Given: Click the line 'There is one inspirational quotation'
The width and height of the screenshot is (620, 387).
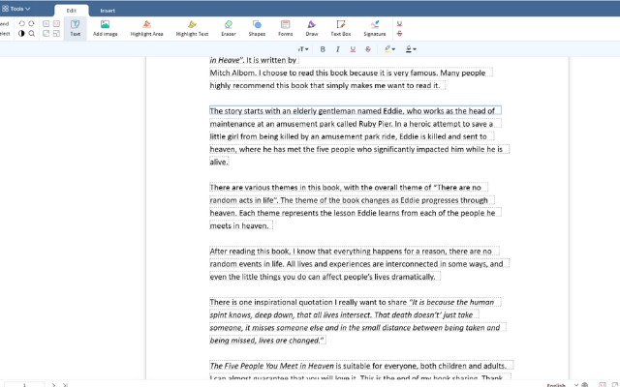Looking at the screenshot, I should (356, 302).
